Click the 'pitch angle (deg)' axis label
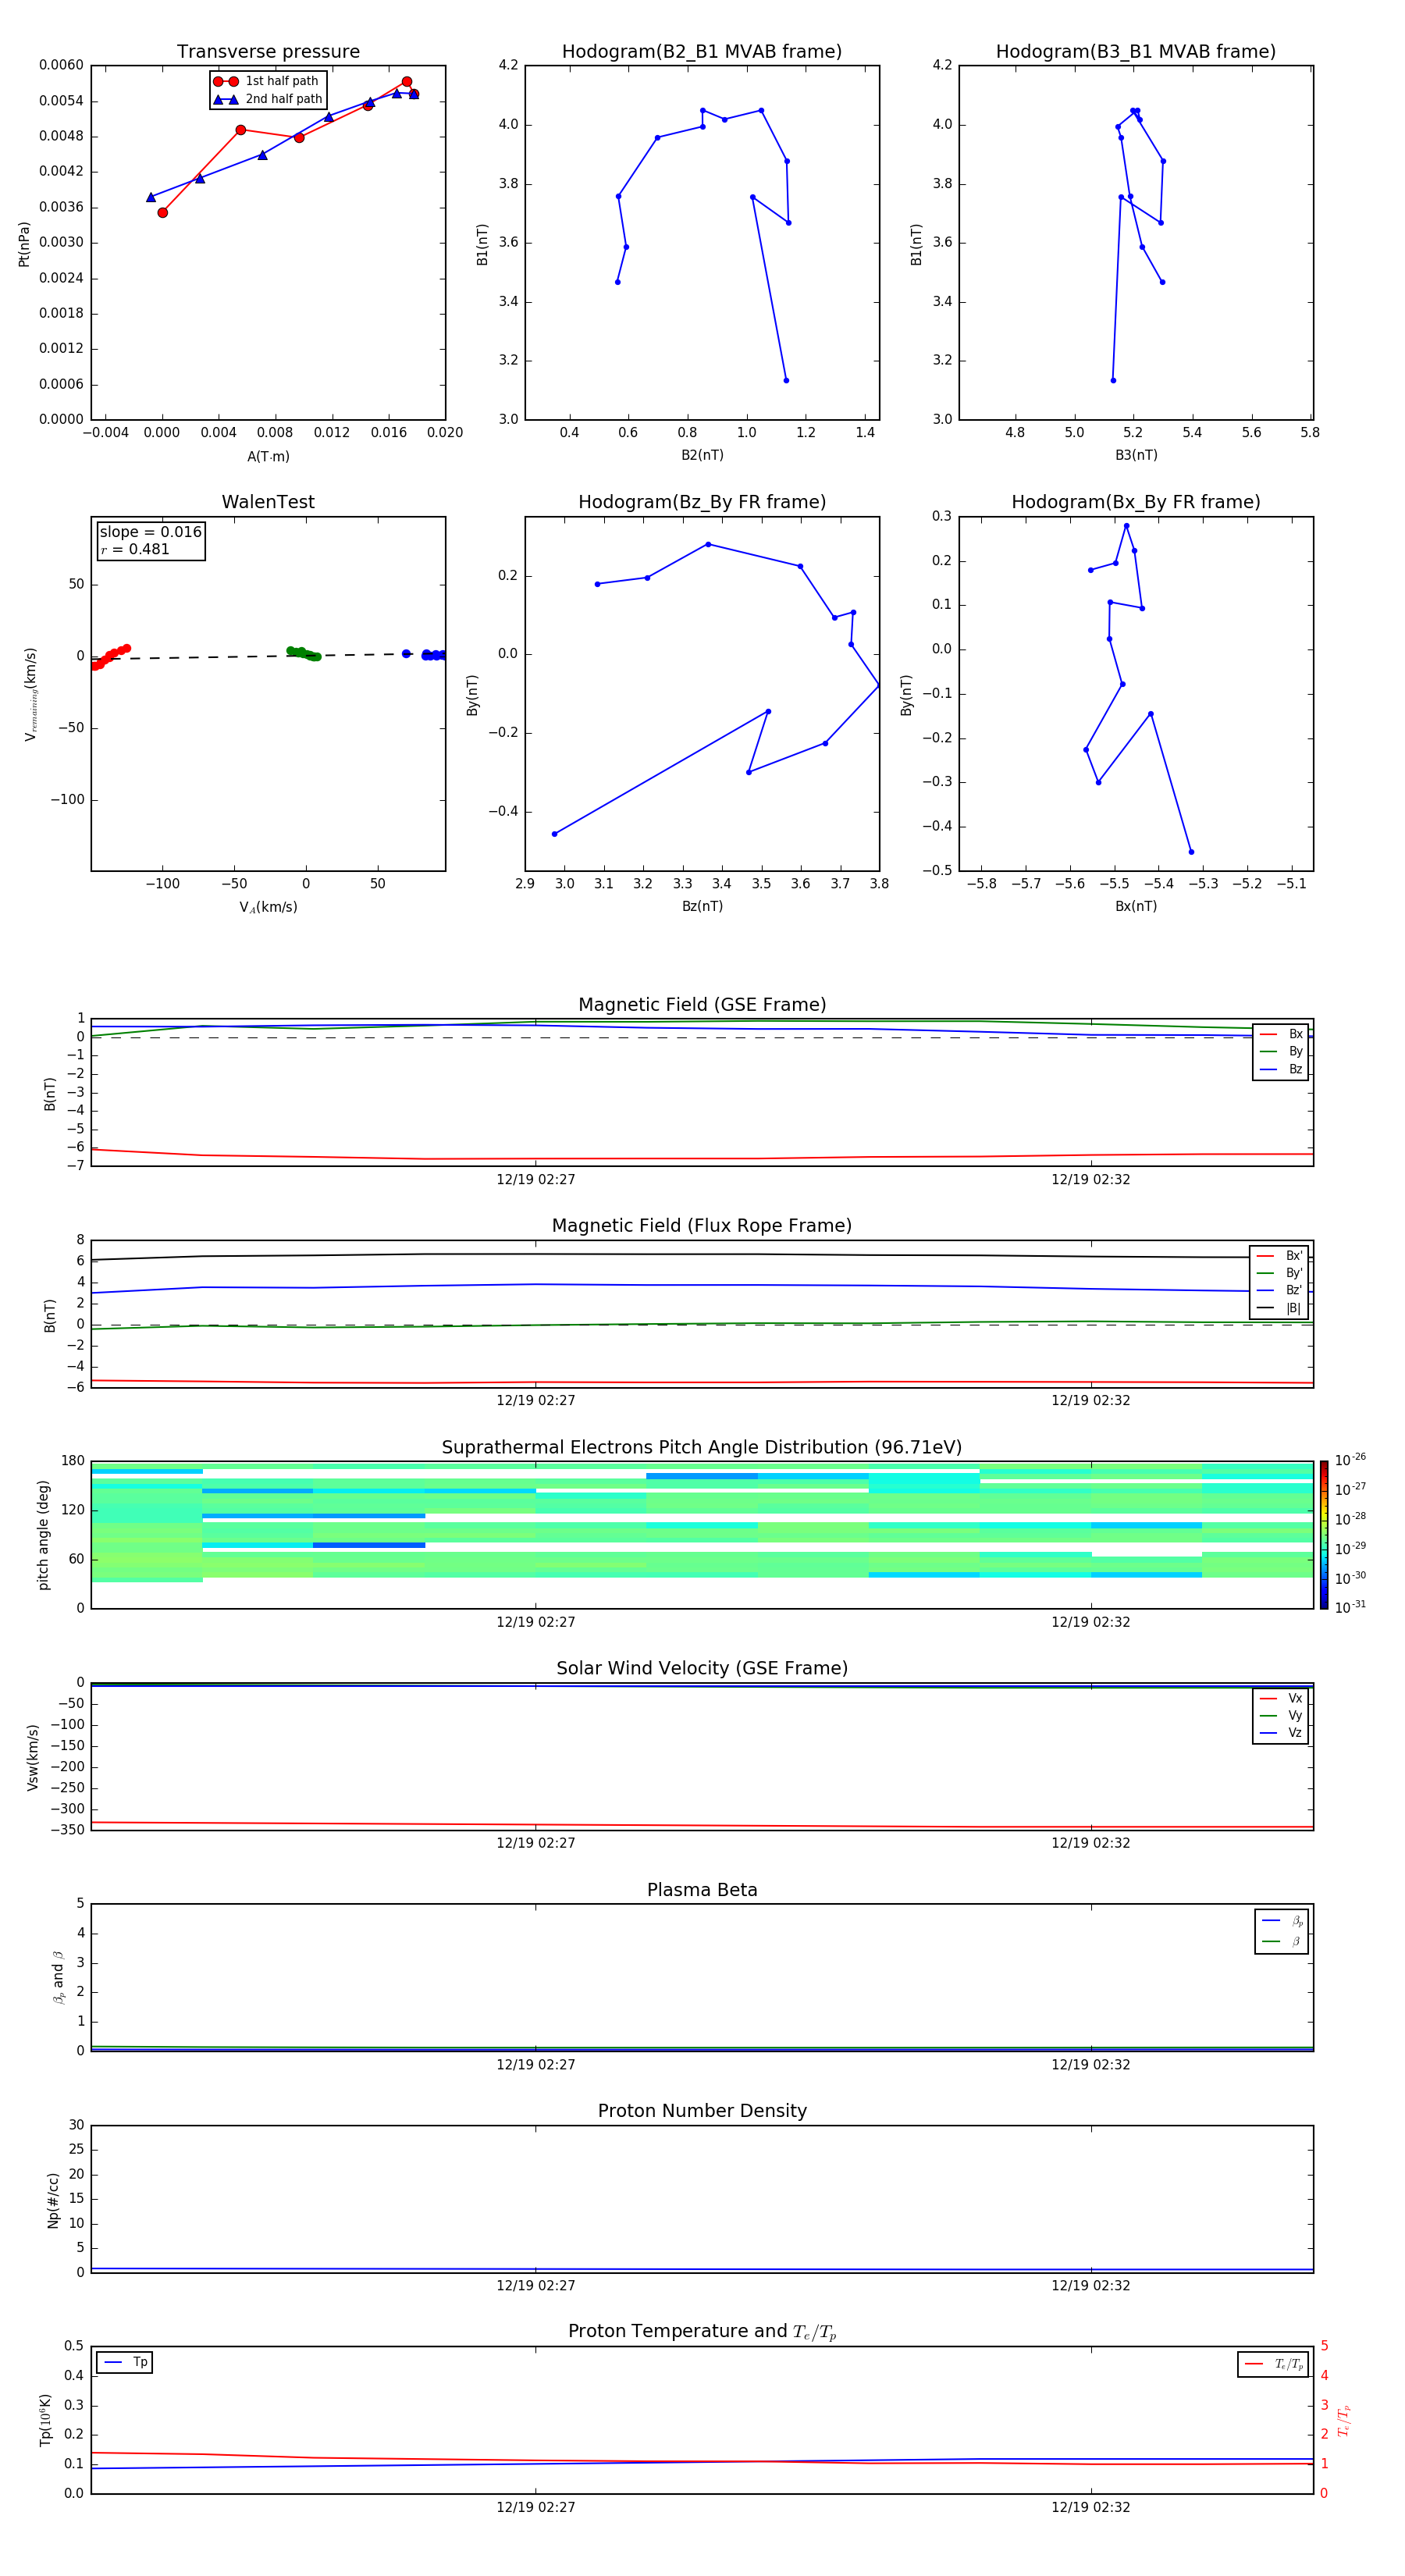 point(43,1535)
